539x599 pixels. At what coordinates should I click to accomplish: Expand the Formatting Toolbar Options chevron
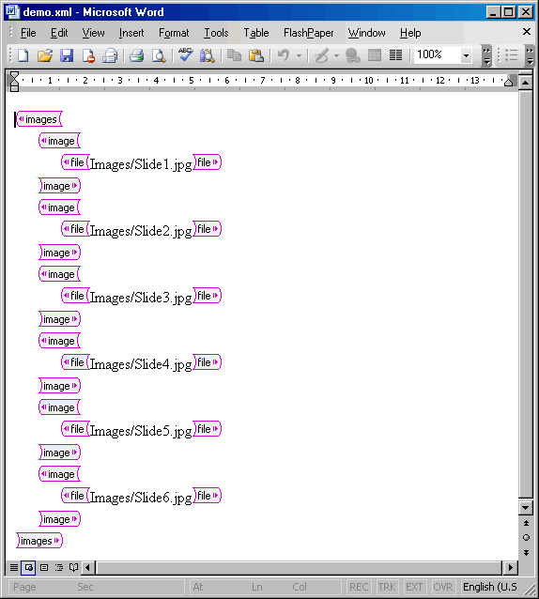tap(530, 55)
